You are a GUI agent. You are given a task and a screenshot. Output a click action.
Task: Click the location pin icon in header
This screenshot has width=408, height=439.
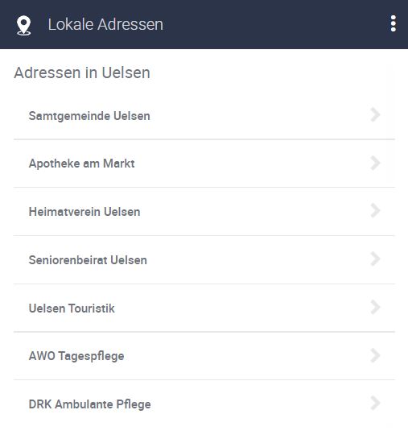[x=24, y=26]
